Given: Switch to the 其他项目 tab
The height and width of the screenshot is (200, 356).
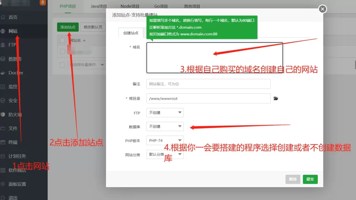Looking at the screenshot, I should click(192, 6).
